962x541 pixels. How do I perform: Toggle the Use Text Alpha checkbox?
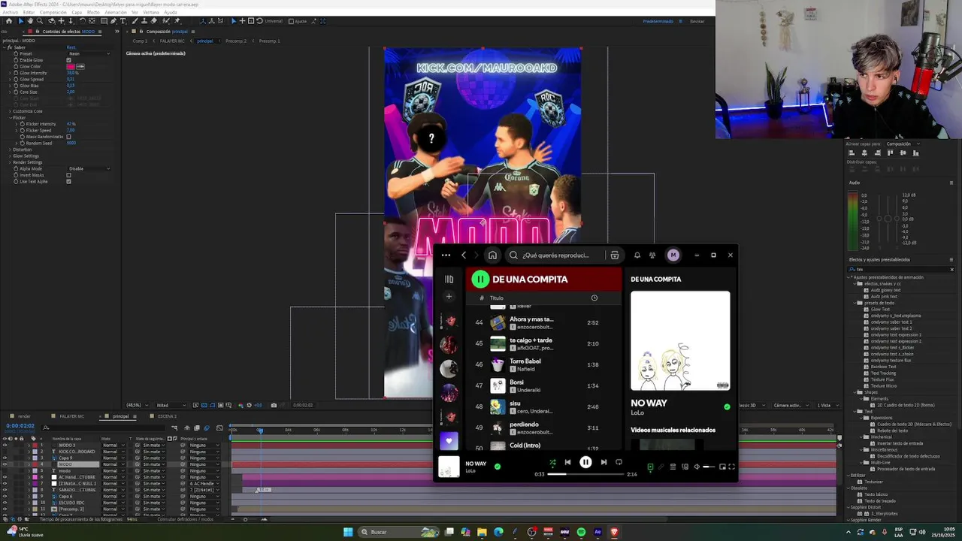click(x=68, y=181)
